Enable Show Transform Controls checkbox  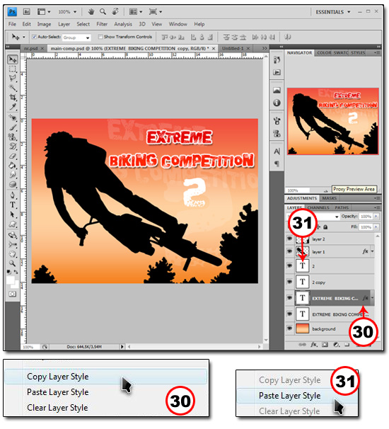tap(100, 37)
